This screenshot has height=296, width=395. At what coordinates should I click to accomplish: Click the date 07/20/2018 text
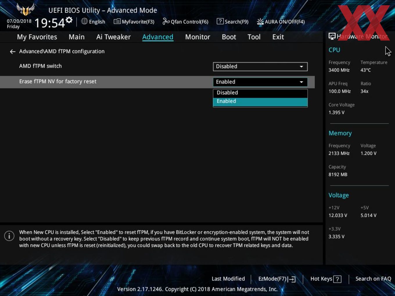19,21
